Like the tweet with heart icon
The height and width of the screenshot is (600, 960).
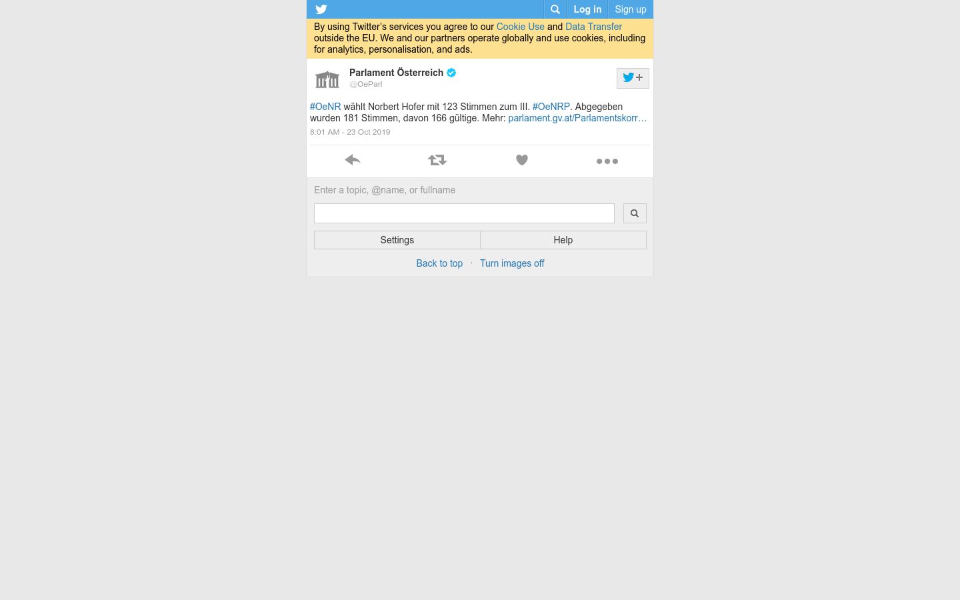[522, 160]
